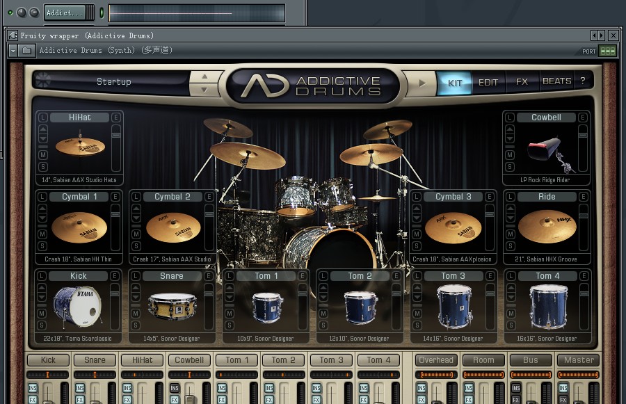Click the Cowbell instrument image

tap(551, 155)
